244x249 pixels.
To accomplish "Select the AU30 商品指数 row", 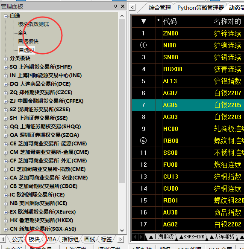I will click(188, 212).
